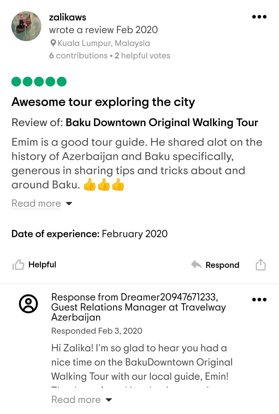Click the arrow beside the review's Read more
Image resolution: width=279 pixels, height=414 pixels.
coord(69,204)
